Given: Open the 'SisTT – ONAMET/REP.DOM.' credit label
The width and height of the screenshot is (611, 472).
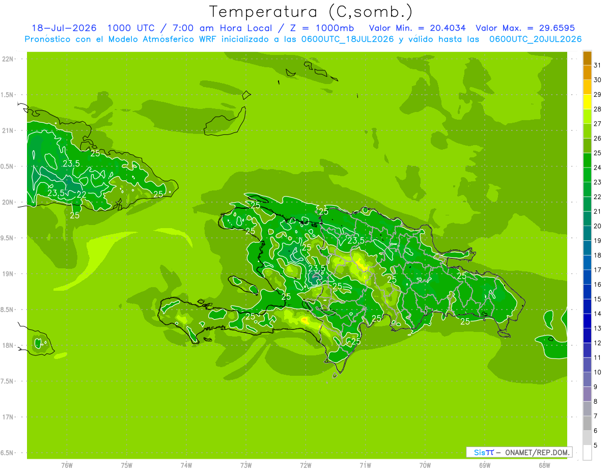Looking at the screenshot, I should pos(519,452).
